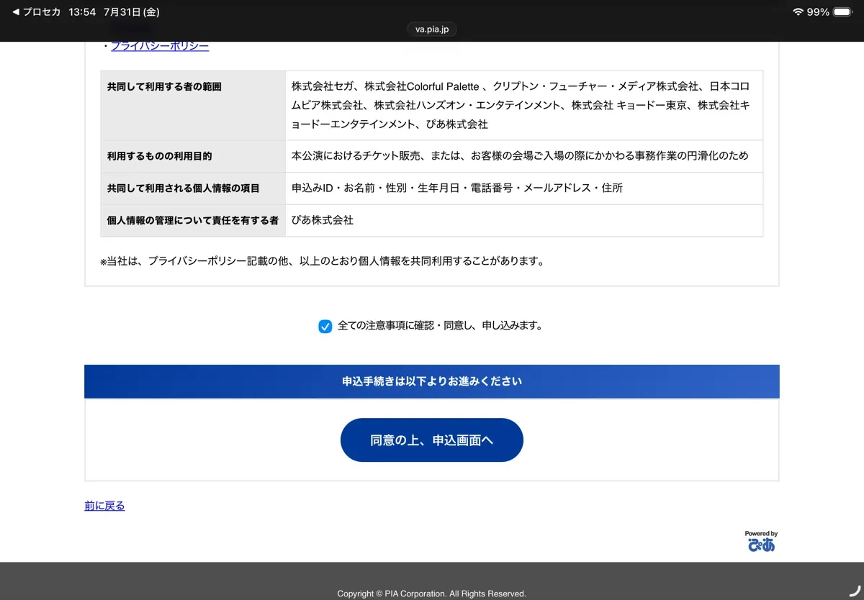Click the ぴあ株式会社 table value

point(323,220)
